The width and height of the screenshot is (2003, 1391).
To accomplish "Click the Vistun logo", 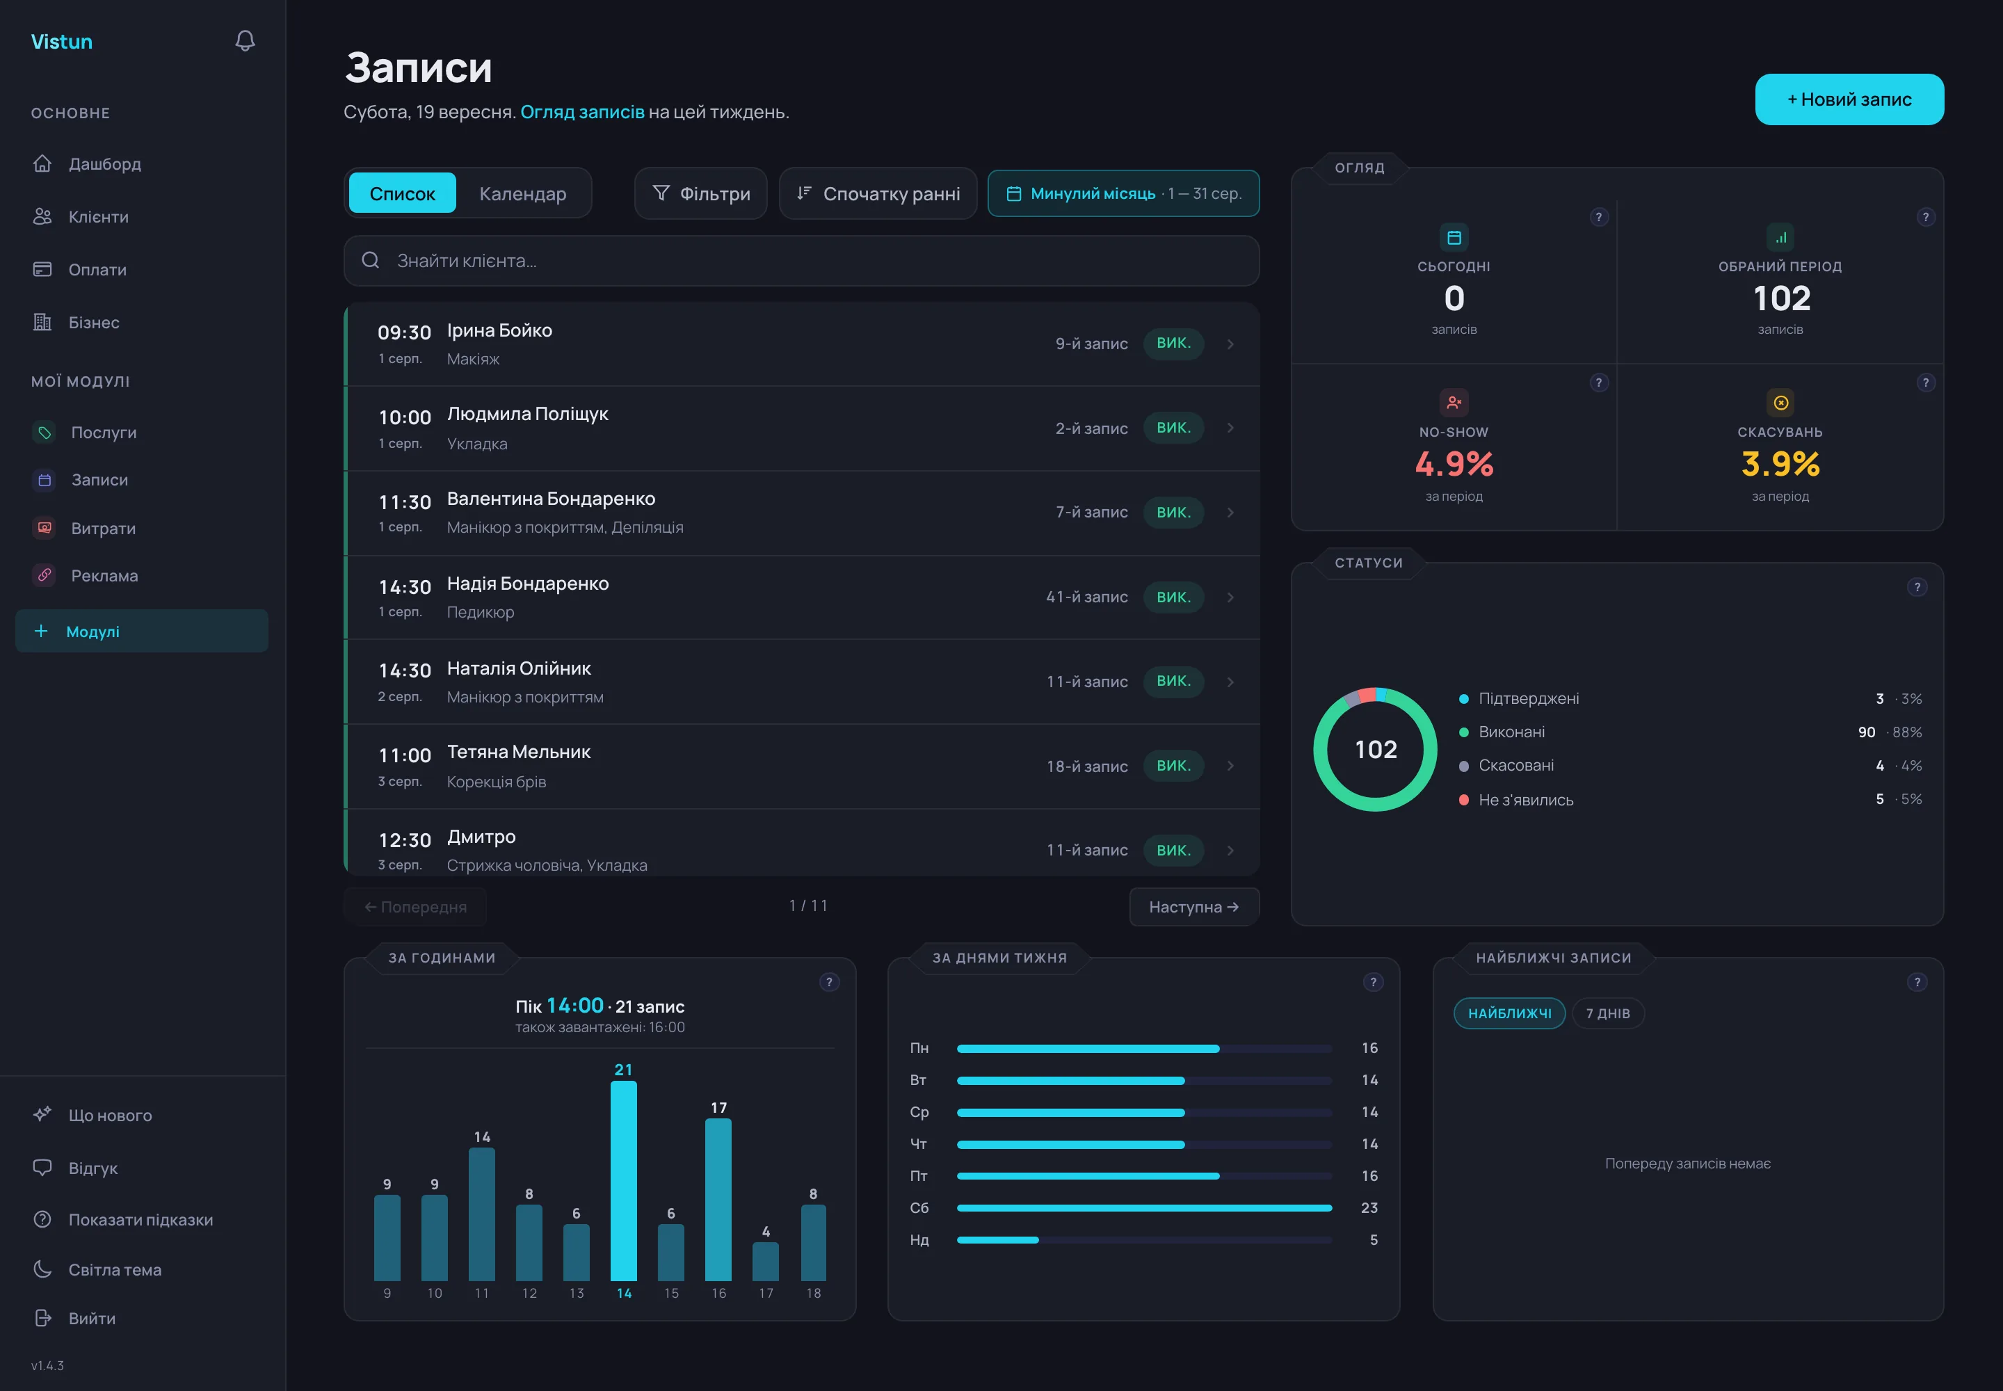I will (x=62, y=41).
